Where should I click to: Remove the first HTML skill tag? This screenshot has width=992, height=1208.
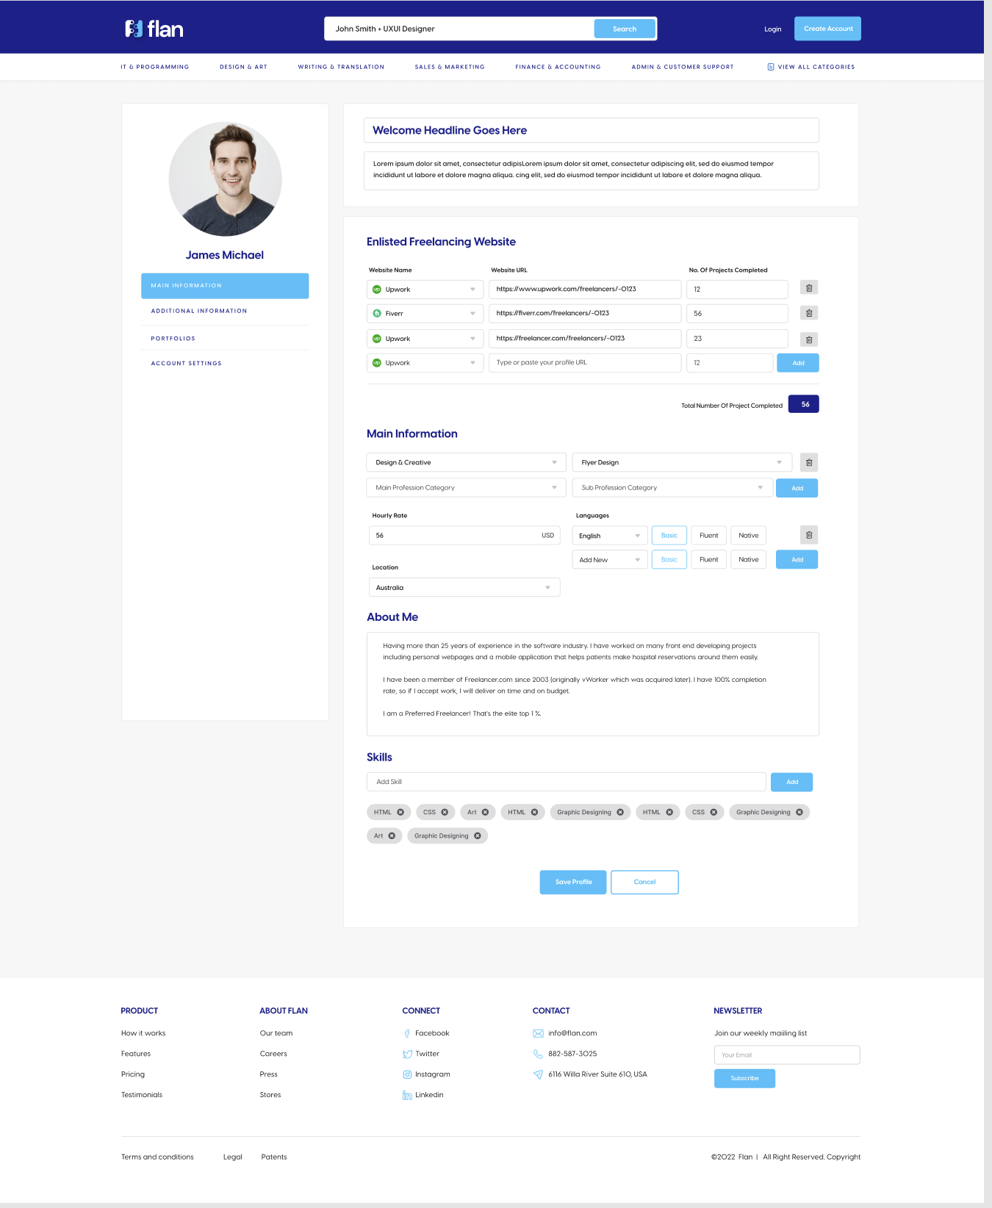click(400, 812)
